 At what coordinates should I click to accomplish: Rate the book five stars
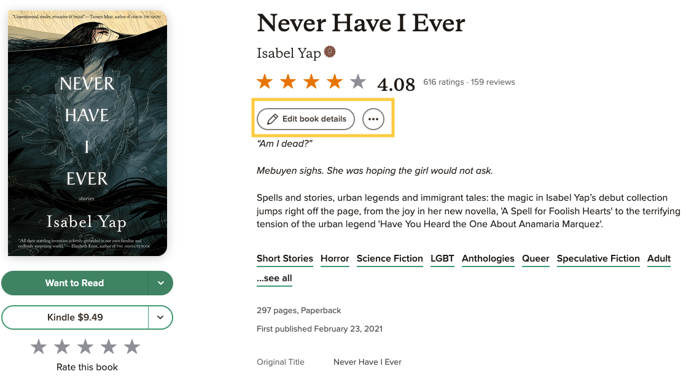tap(132, 348)
